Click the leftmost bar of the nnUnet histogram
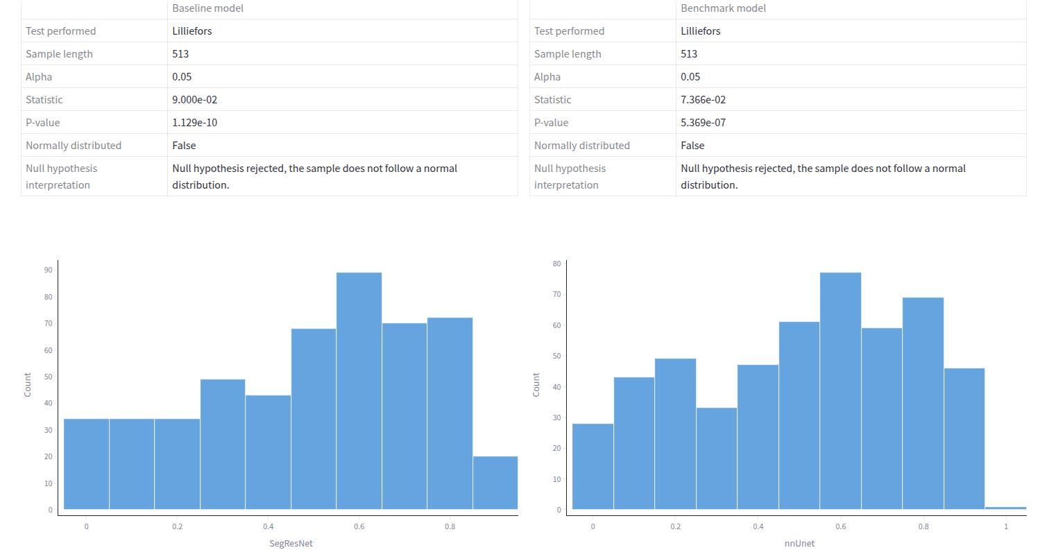This screenshot has width=1040, height=550. [593, 466]
